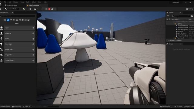Open help for the Pawn row
Screen dimensions: 194x109
33,39
